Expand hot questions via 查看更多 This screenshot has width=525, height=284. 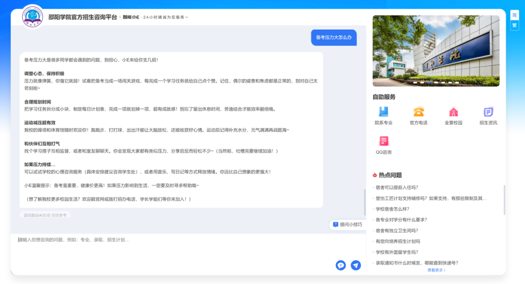pyautogui.click(x=436, y=270)
